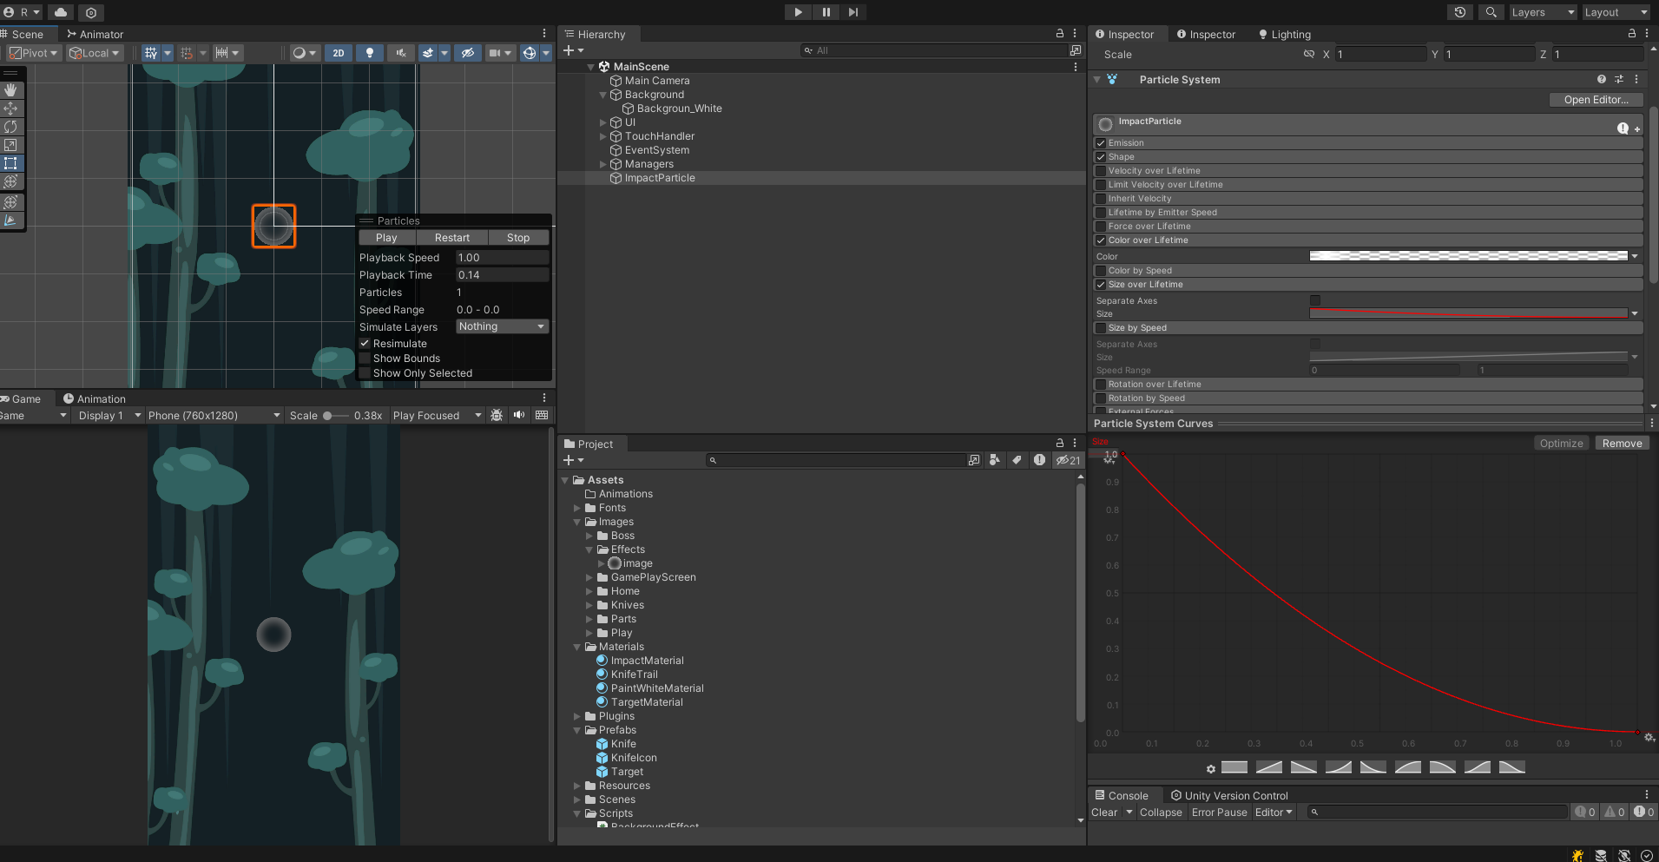Image resolution: width=1659 pixels, height=862 pixels.
Task: Open the global search magnifier icon
Action: point(1491,12)
